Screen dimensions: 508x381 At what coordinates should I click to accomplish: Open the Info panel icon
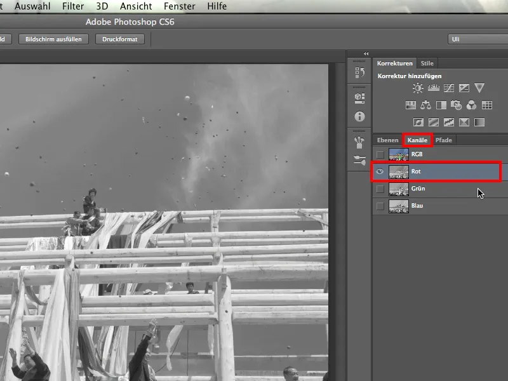pyautogui.click(x=359, y=116)
